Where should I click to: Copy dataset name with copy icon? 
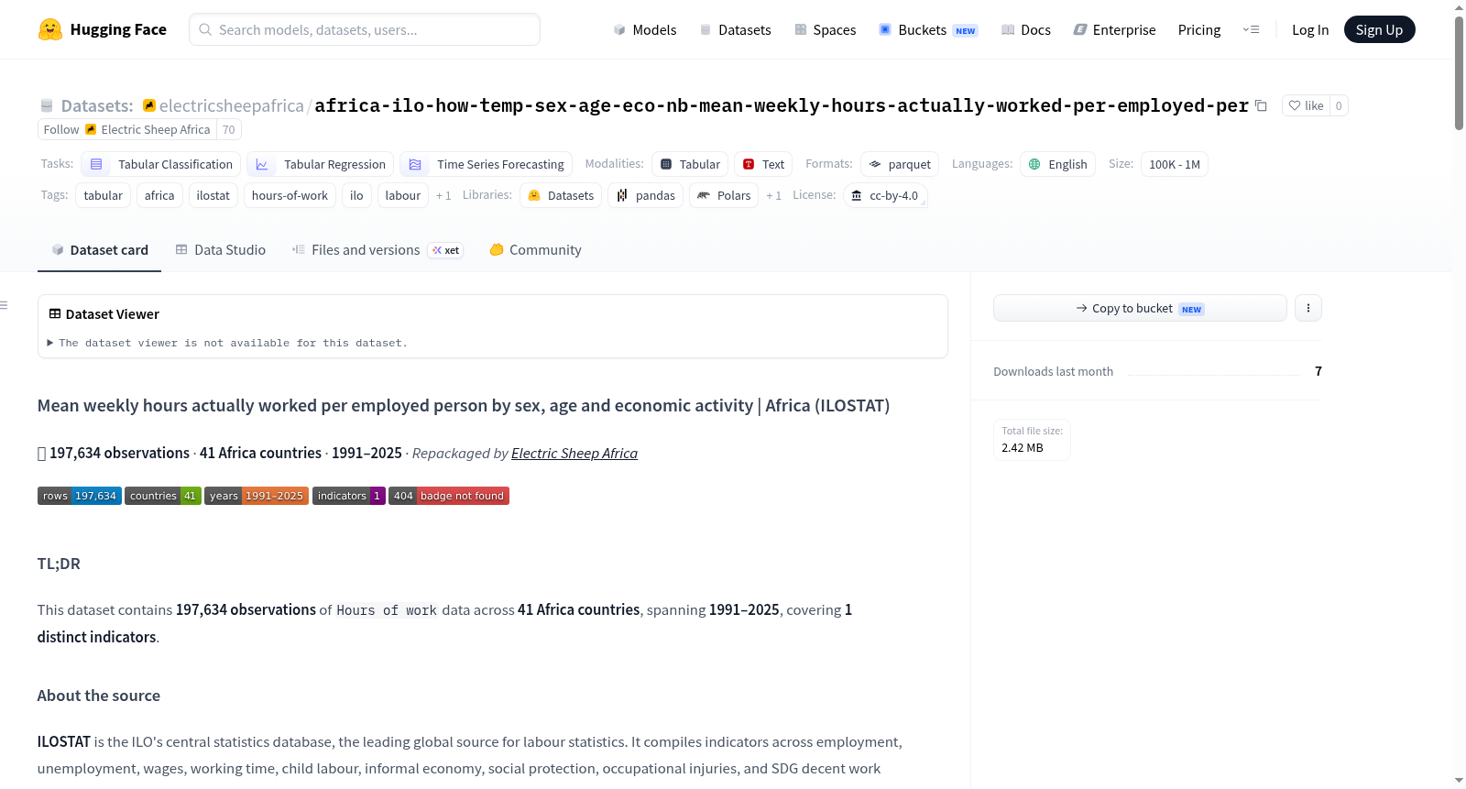pos(1261,105)
